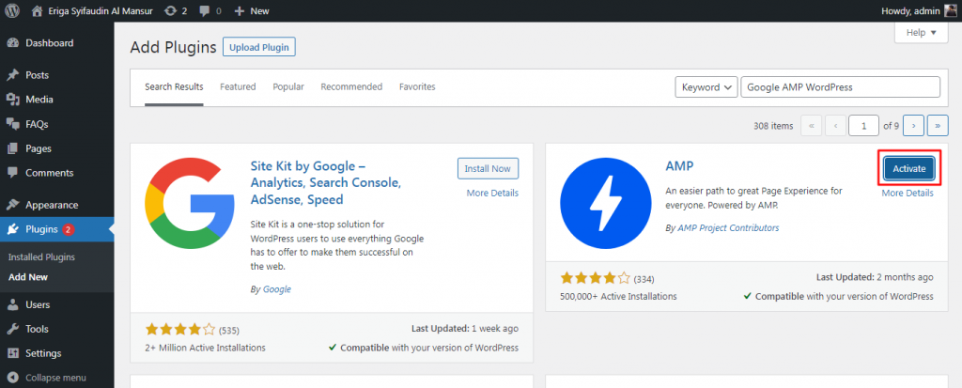Open Site Kit by Google title link
The height and width of the screenshot is (388, 962).
point(326,183)
